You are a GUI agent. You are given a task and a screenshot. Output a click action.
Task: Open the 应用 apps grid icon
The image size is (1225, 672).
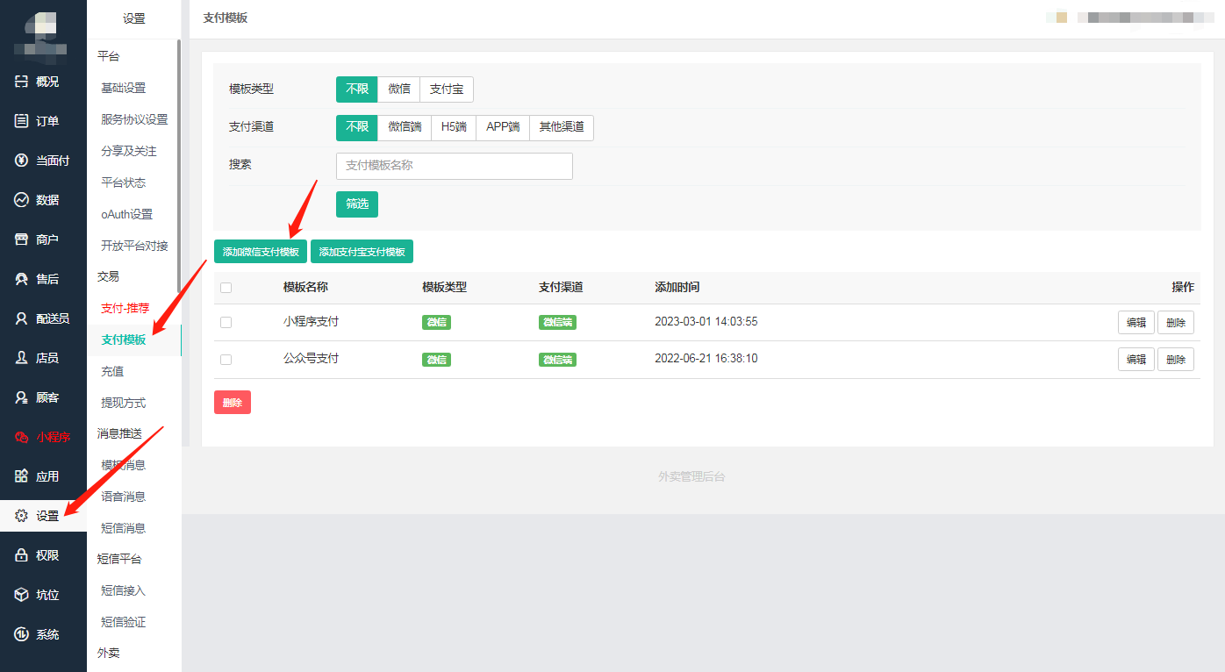(x=22, y=476)
